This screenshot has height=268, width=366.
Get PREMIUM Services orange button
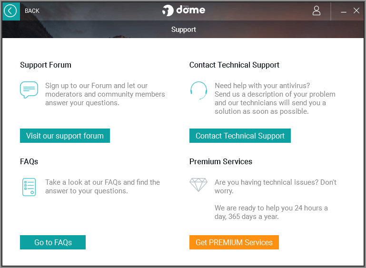click(x=234, y=242)
